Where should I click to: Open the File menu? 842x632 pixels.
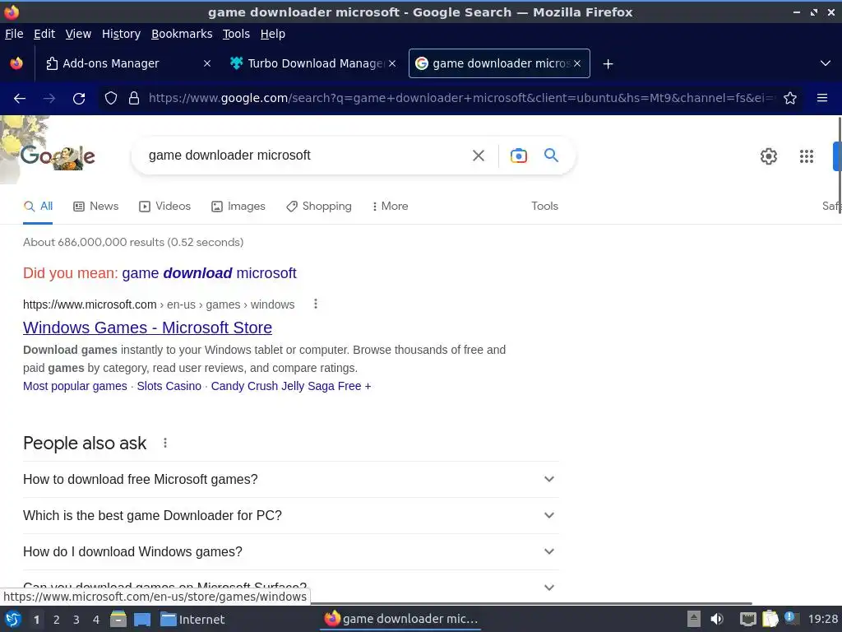point(14,34)
